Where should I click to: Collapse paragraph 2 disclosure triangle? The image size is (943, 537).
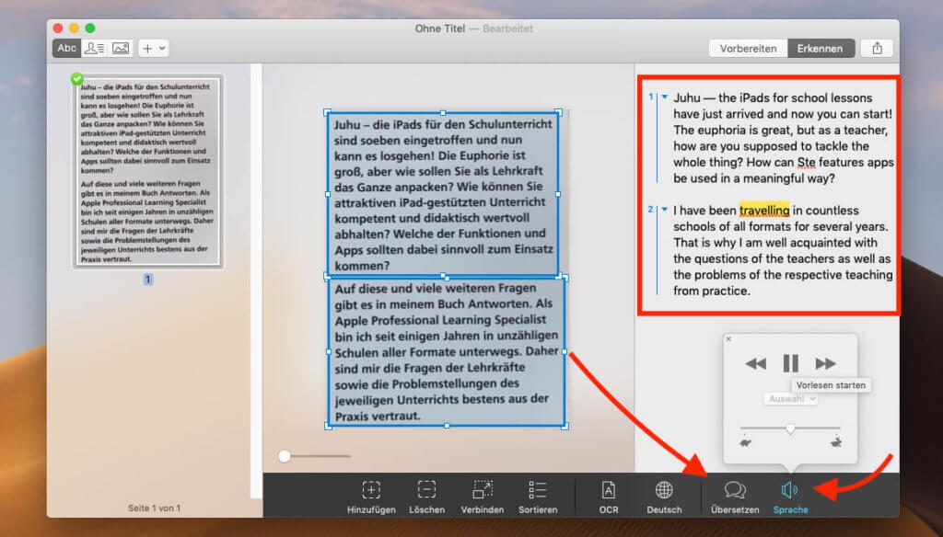coord(665,210)
